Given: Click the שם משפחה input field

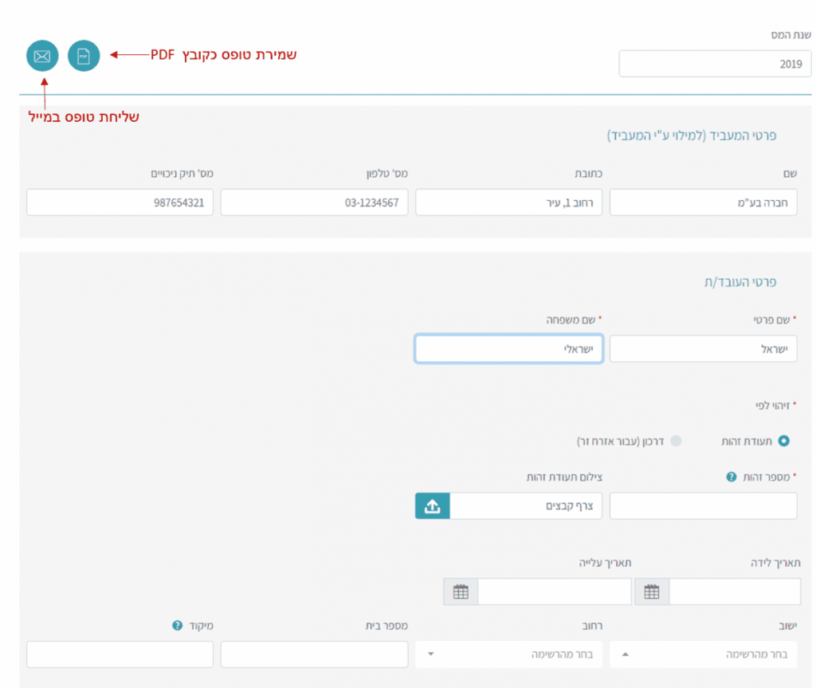Looking at the screenshot, I should coord(509,349).
